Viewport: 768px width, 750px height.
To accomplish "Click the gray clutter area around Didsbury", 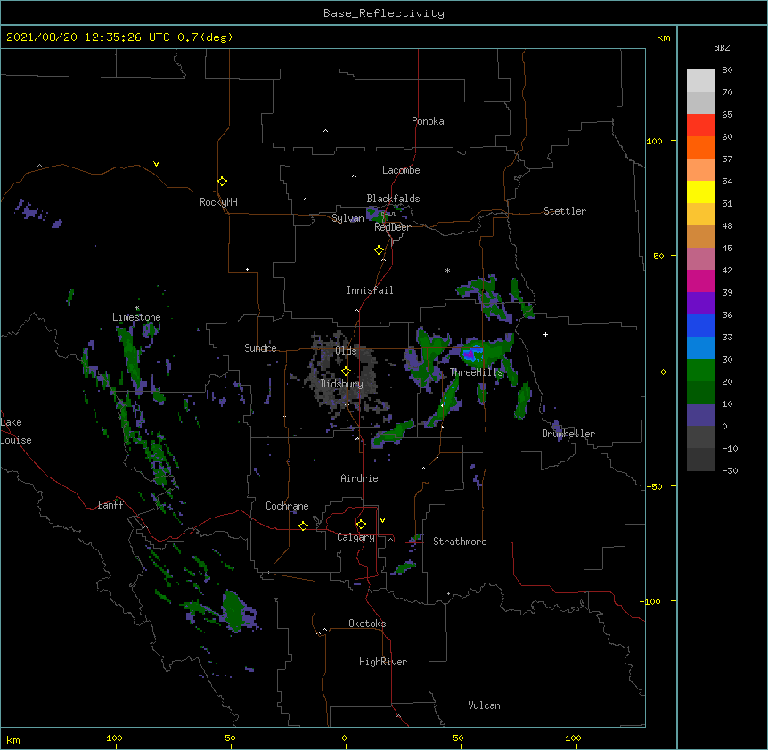I will (x=343, y=374).
